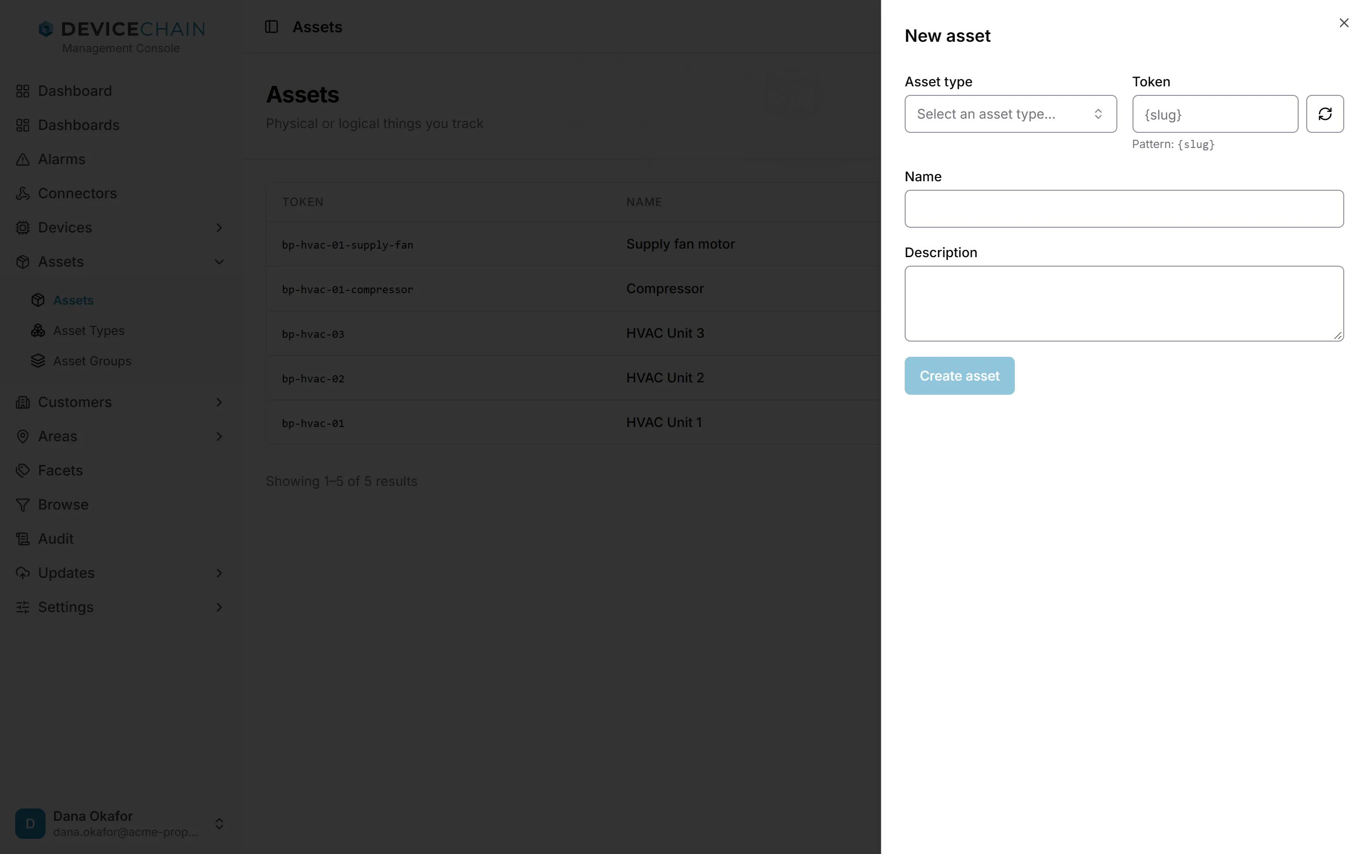
Task: Close the New asset panel
Action: [1344, 23]
